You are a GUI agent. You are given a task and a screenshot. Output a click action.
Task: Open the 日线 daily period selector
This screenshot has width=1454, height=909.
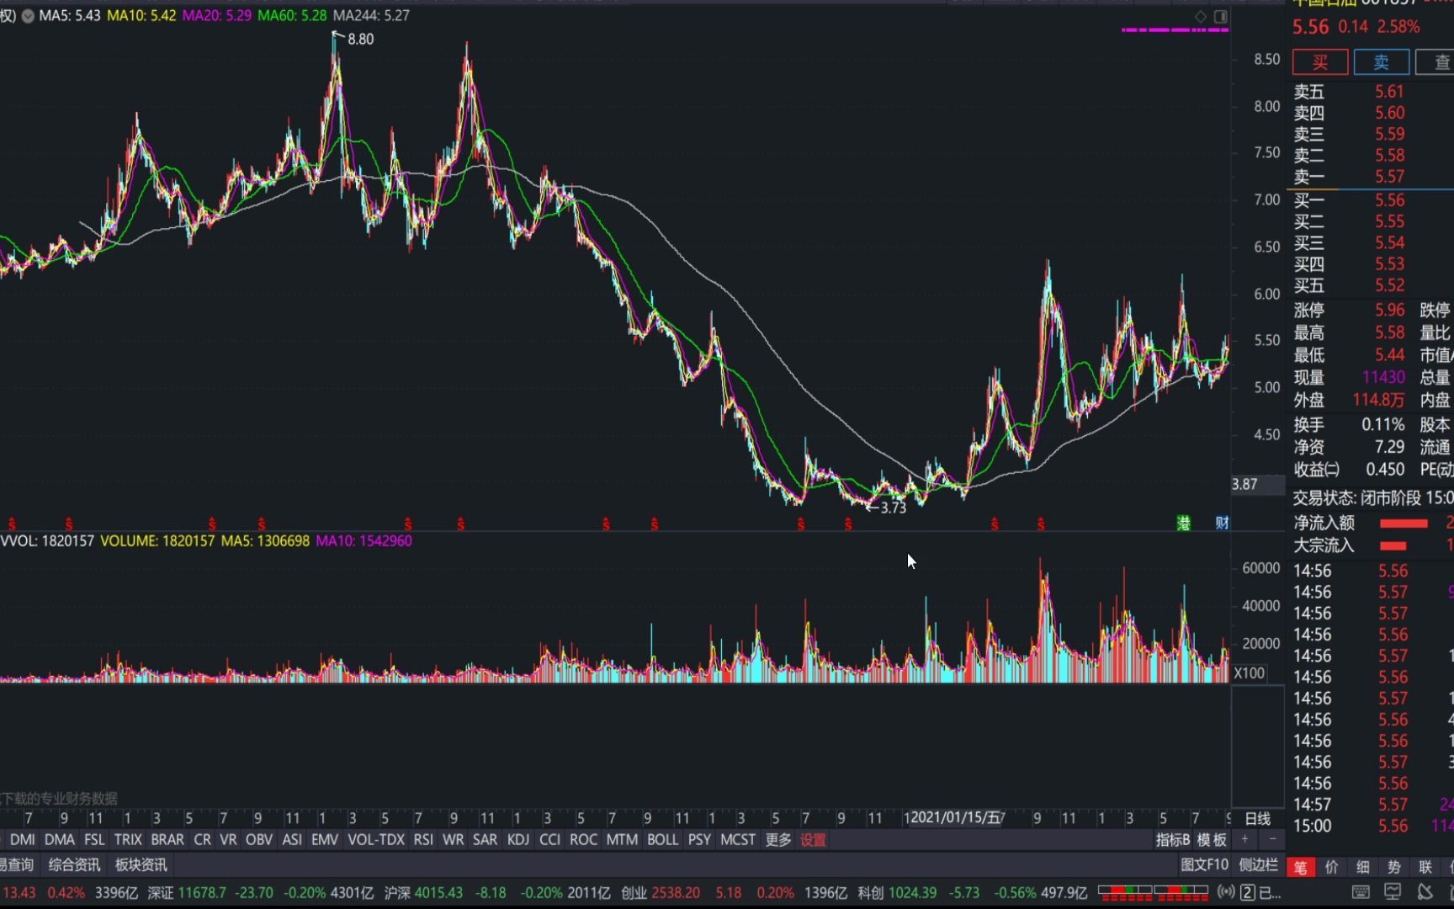pos(1258,818)
